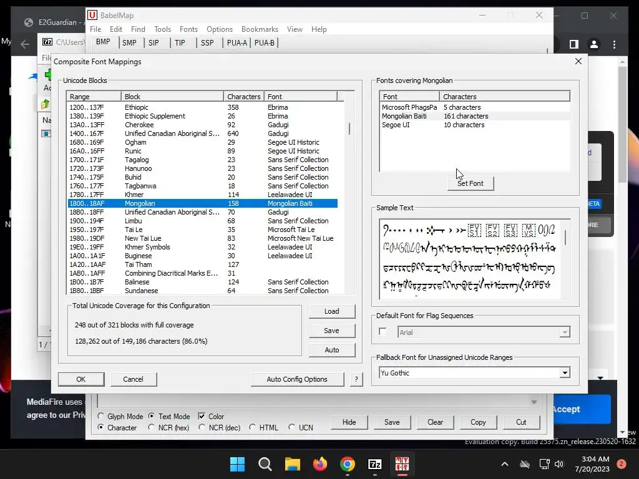The image size is (639, 479).
Task: Select Mongolian Baiti in fonts list
Action: point(475,116)
